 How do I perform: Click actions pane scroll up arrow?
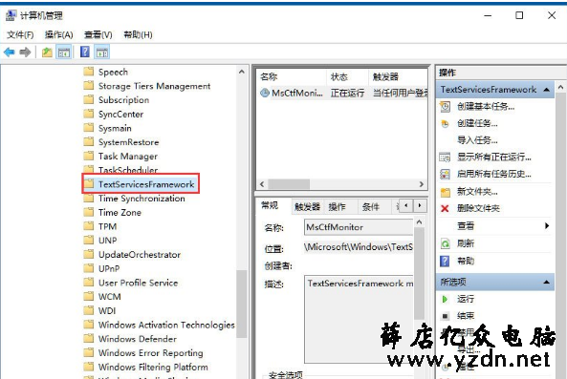click(x=560, y=87)
